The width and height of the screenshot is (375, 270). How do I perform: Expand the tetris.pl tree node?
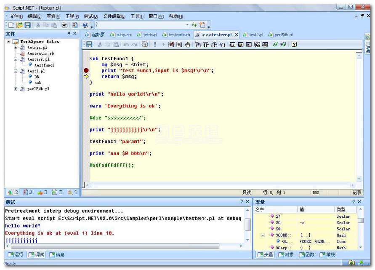[16, 48]
